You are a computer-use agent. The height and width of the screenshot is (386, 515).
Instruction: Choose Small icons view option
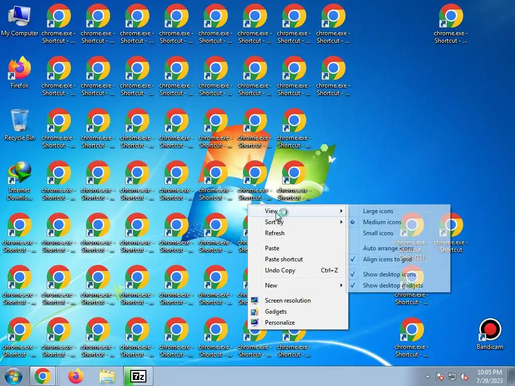pos(399,233)
